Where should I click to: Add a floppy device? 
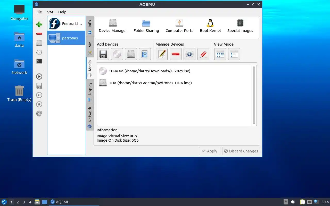click(x=103, y=54)
